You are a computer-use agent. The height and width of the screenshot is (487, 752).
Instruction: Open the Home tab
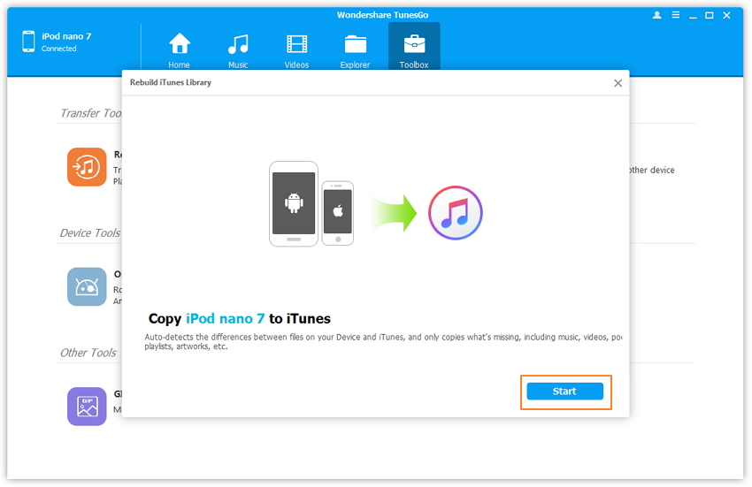[180, 49]
